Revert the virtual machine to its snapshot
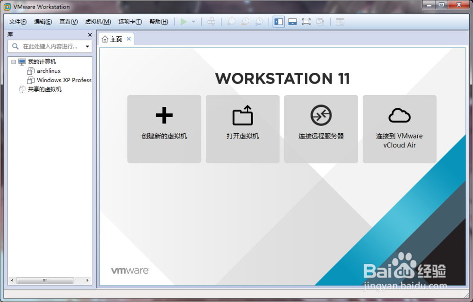This screenshot has height=302, width=473. [245, 21]
